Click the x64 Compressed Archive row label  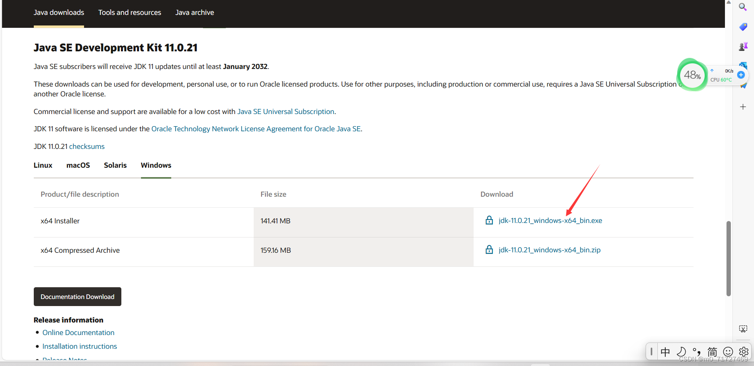pyautogui.click(x=80, y=250)
